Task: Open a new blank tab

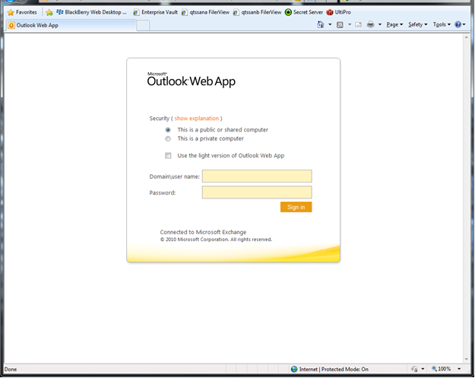Action: pyautogui.click(x=143, y=25)
